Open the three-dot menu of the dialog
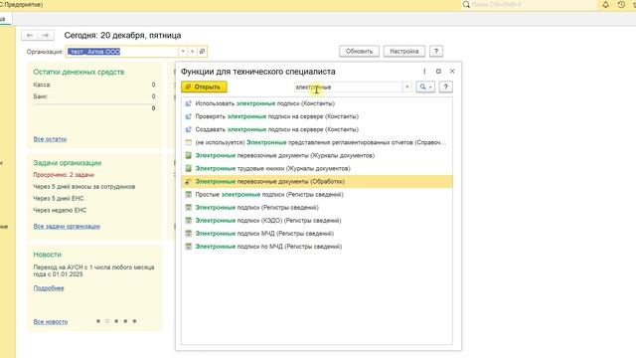The height and width of the screenshot is (358, 636). tap(424, 71)
